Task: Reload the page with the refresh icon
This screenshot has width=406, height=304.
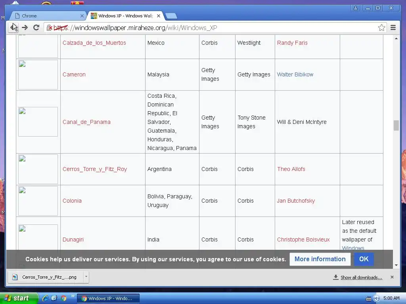Action: coord(36,27)
